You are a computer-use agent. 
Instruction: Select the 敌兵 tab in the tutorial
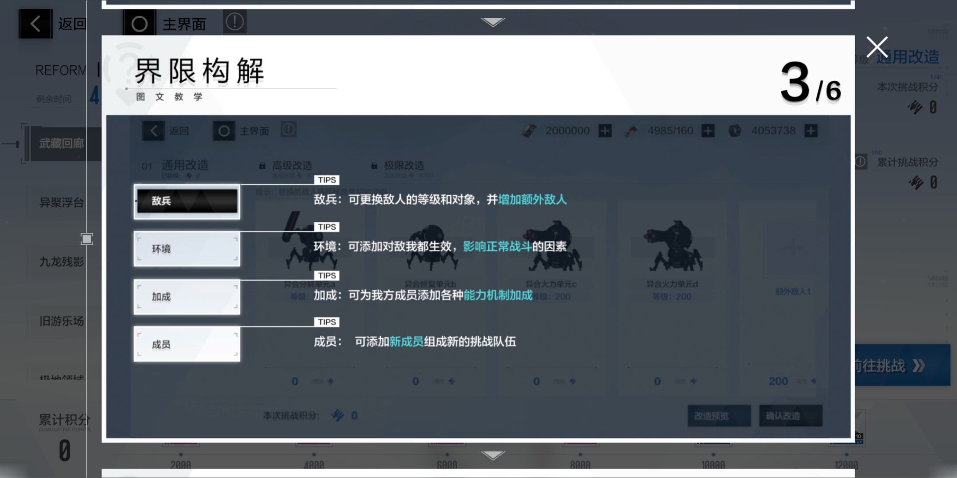coord(187,201)
